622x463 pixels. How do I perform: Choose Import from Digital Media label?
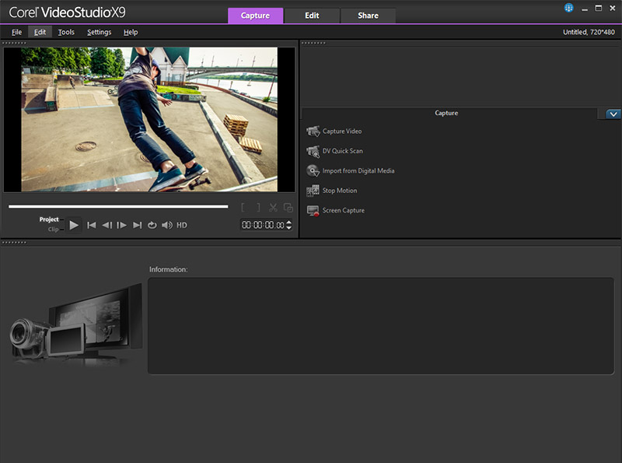tap(358, 170)
